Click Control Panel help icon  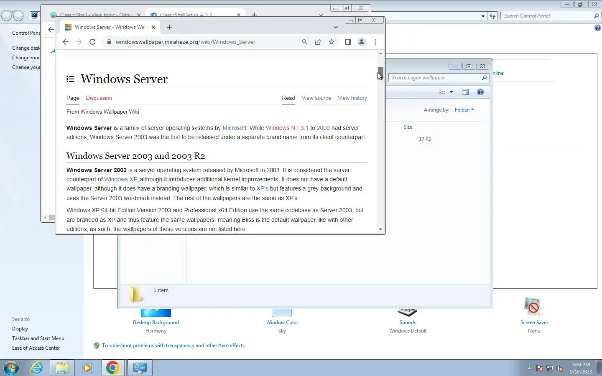click(598, 28)
